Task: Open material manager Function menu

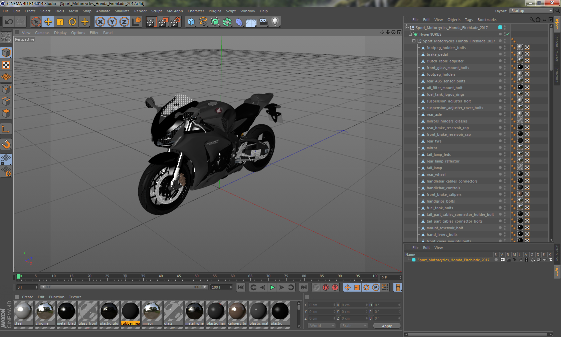Action: [57, 297]
